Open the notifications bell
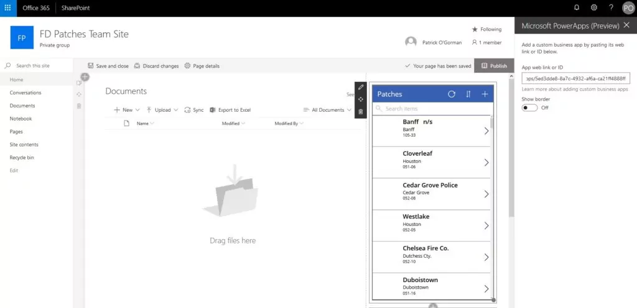This screenshot has width=637, height=308. 577,7
